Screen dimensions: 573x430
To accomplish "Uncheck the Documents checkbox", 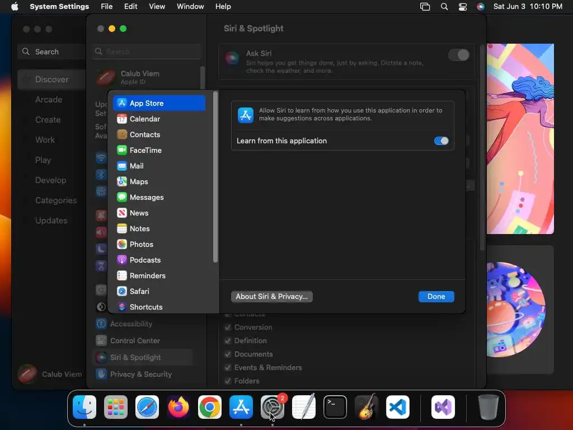I will (228, 354).
